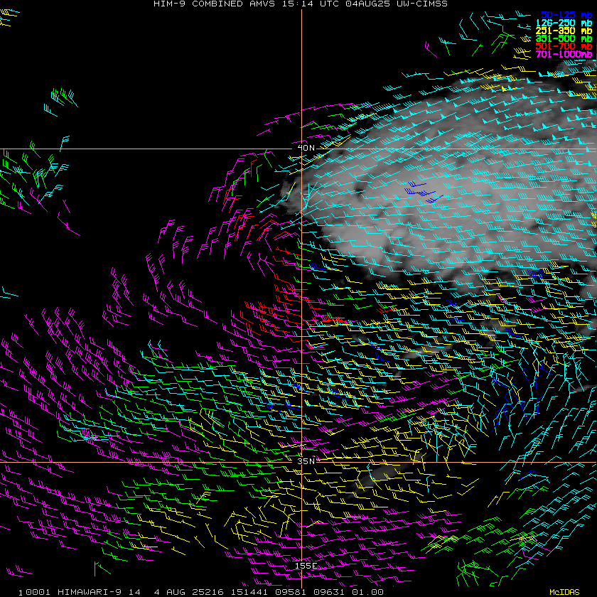Click the 35N latitude label
Screen dimensions: 597x597
pos(306,461)
